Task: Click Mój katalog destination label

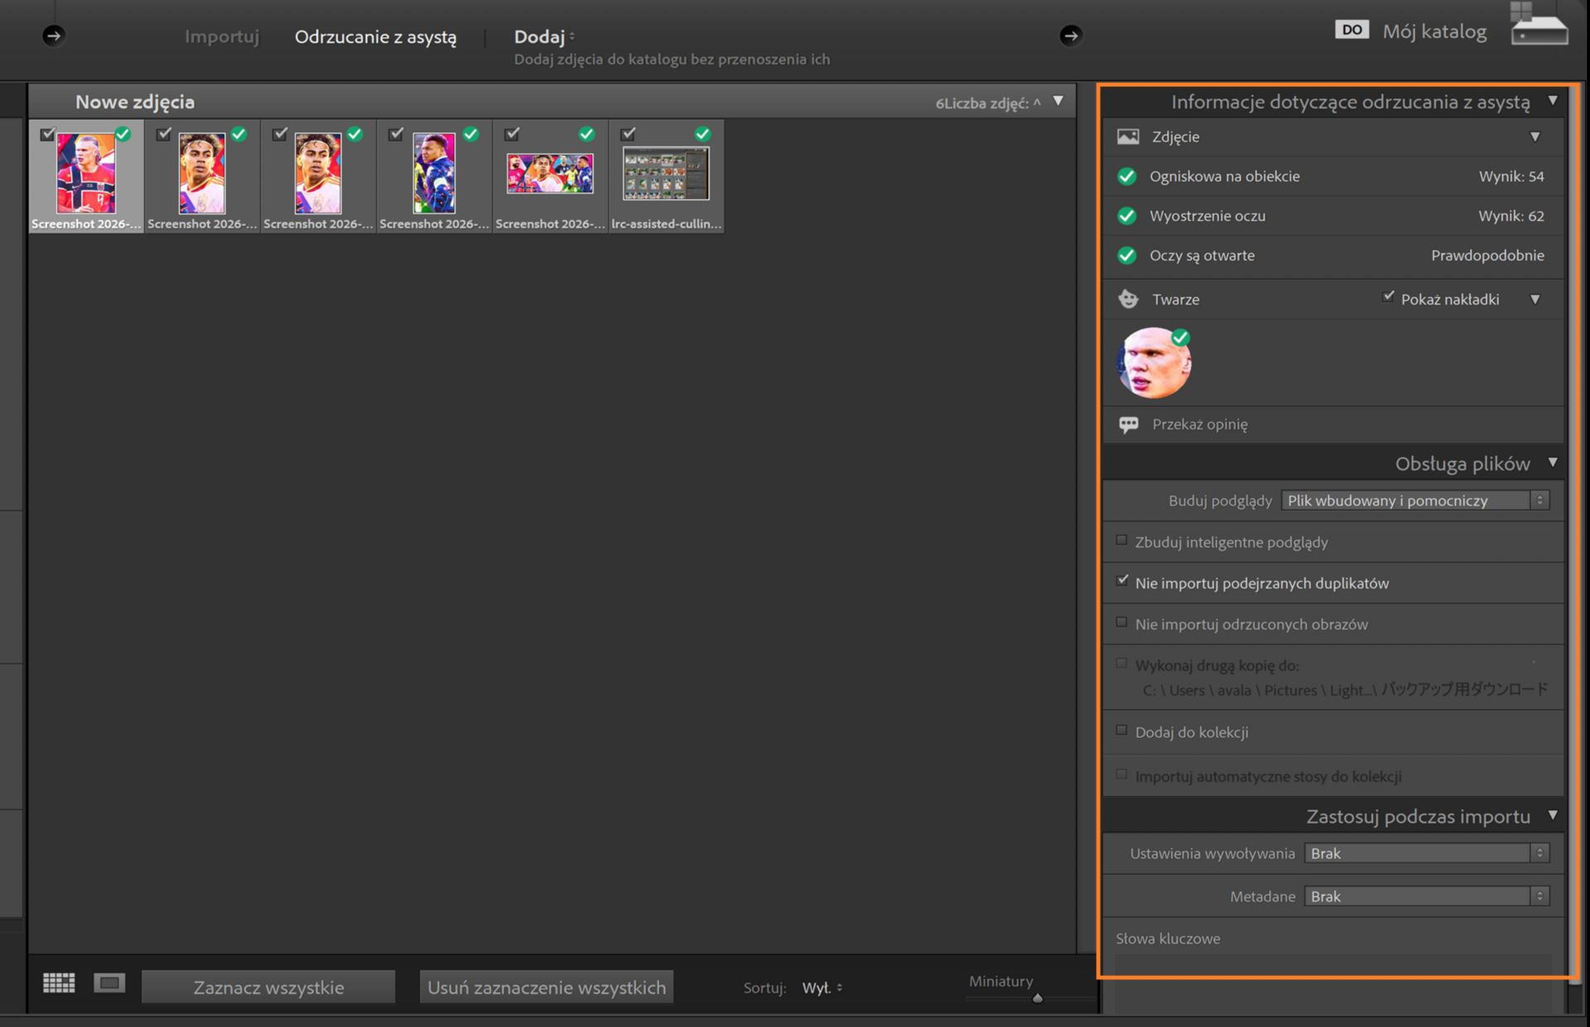Action: pos(1434,31)
